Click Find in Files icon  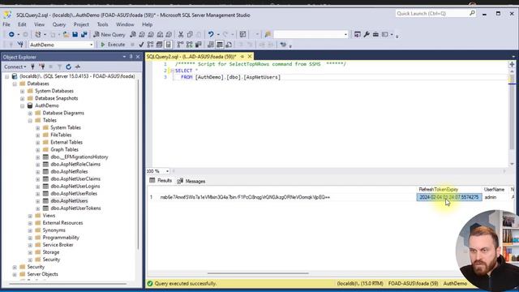268,34
